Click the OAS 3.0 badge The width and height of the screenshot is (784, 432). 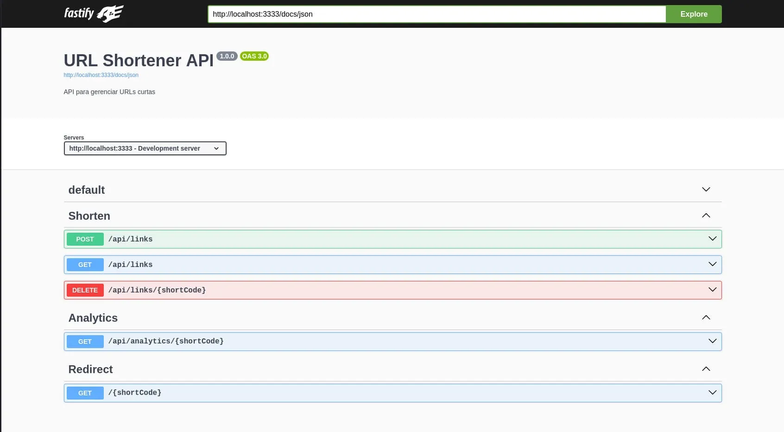[254, 56]
